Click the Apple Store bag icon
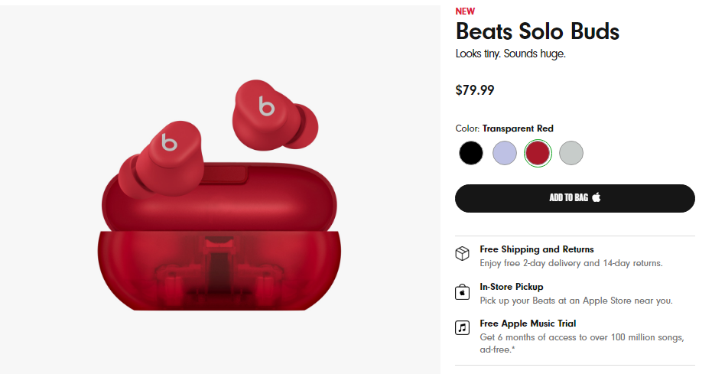The height and width of the screenshot is (374, 725). [462, 292]
